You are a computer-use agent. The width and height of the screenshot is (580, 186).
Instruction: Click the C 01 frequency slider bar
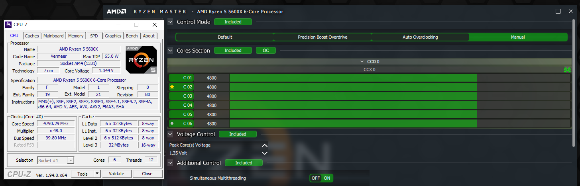click(x=400, y=78)
